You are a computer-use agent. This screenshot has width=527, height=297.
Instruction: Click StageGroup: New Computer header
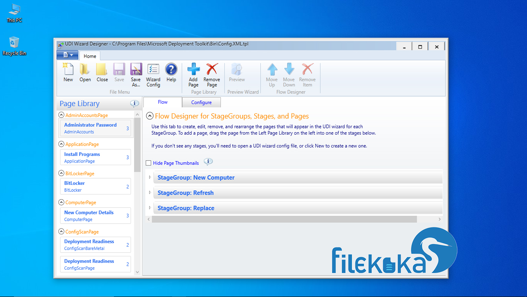point(298,178)
